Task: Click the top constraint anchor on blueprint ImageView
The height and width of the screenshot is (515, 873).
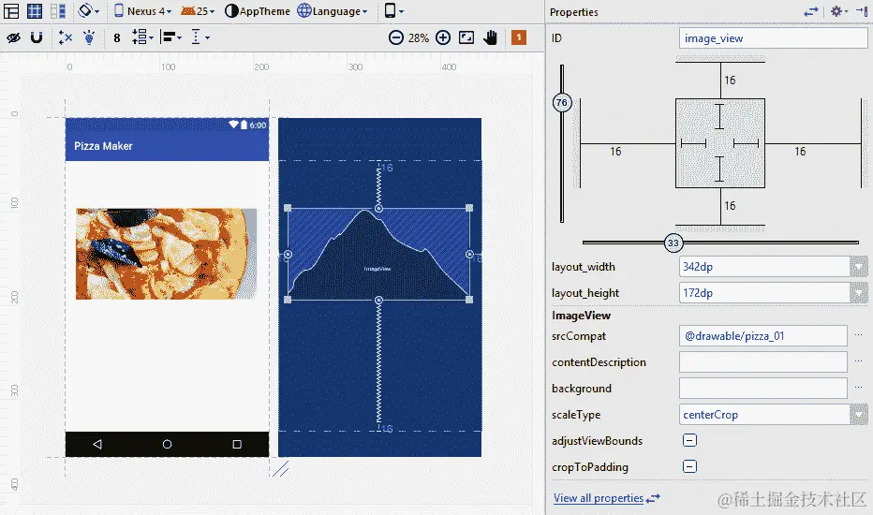Action: coord(378,208)
